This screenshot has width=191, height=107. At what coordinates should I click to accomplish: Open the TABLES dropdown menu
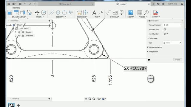(143, 17)
